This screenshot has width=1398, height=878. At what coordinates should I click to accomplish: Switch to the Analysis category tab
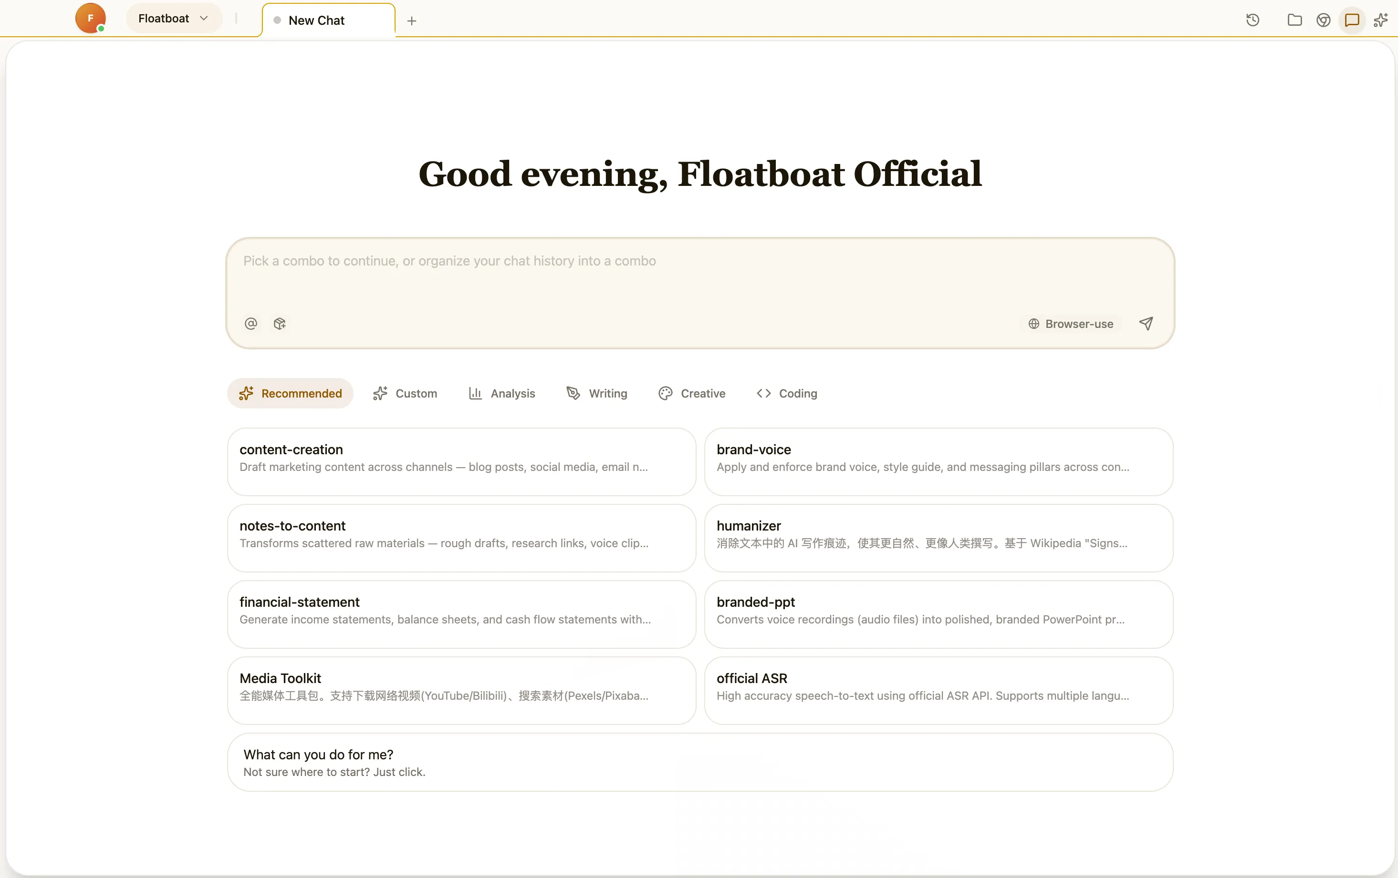pos(501,393)
